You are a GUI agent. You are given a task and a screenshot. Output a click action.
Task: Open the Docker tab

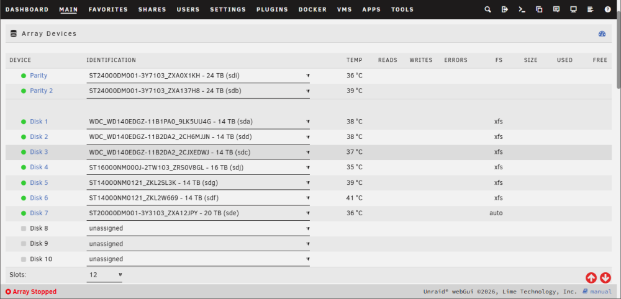click(312, 9)
